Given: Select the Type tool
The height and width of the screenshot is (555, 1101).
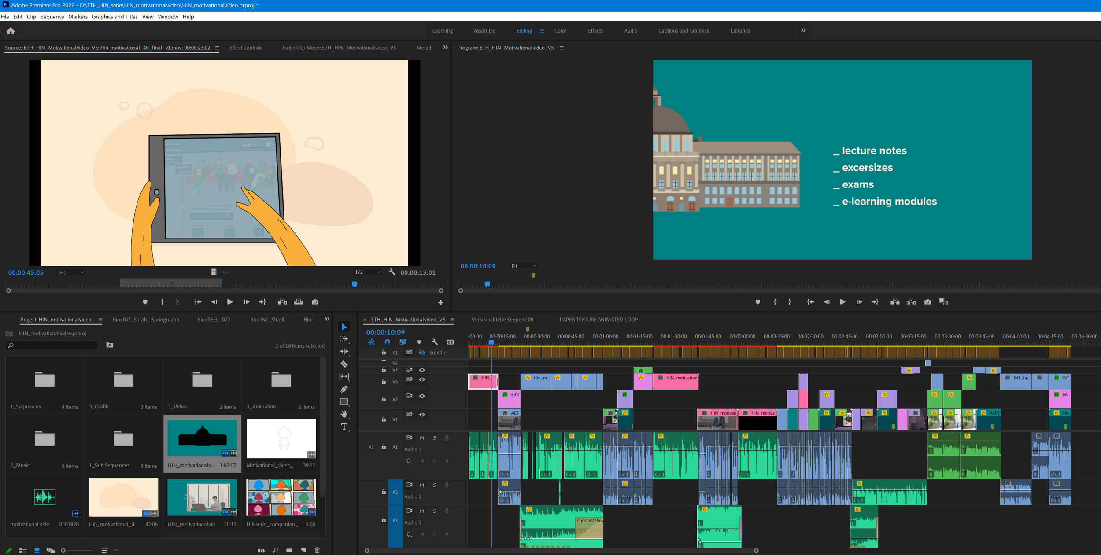Looking at the screenshot, I should point(344,426).
